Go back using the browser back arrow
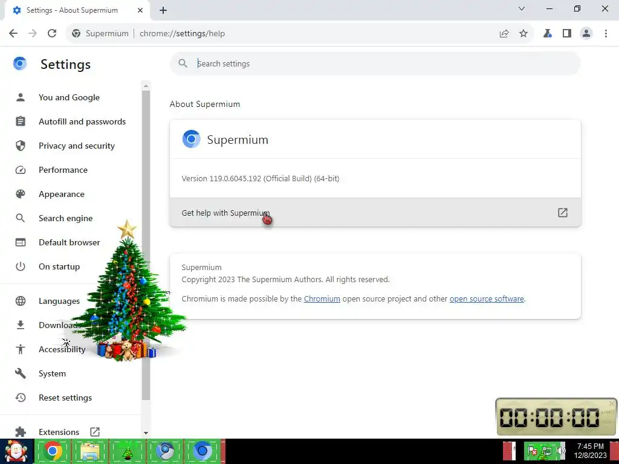The image size is (619, 464). 13,34
